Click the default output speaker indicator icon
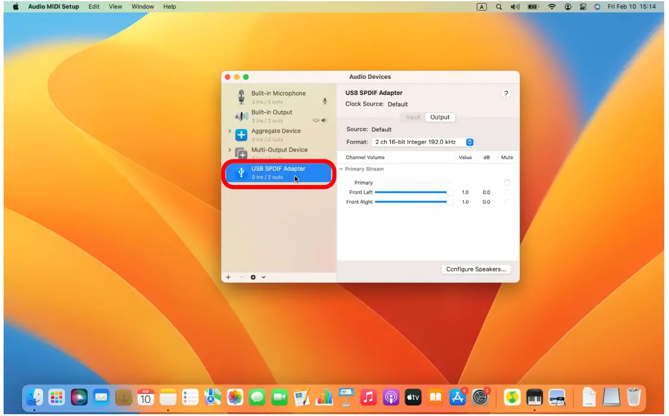 coord(324,121)
